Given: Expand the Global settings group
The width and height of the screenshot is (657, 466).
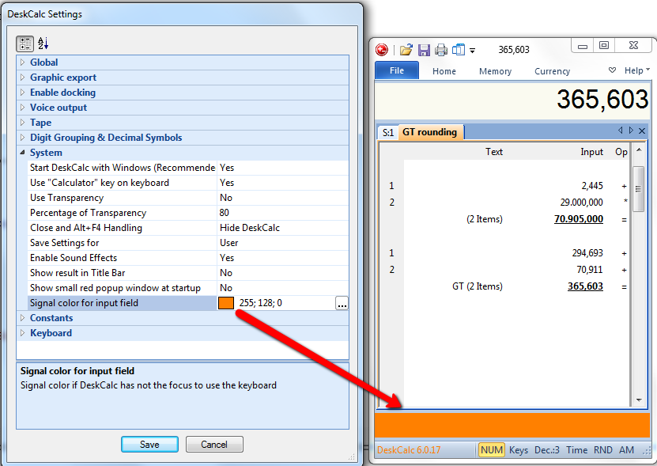Looking at the screenshot, I should coord(23,62).
